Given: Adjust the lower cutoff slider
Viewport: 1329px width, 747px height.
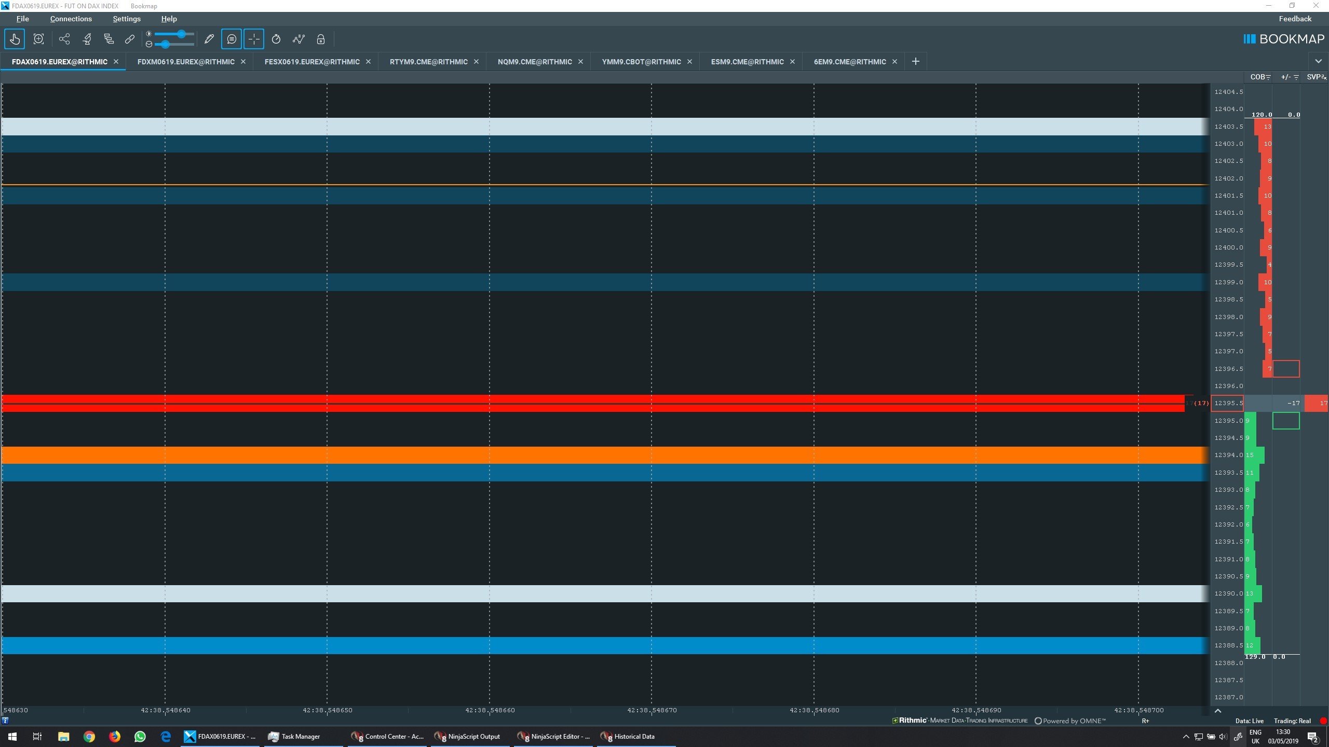Looking at the screenshot, I should tap(175, 44).
